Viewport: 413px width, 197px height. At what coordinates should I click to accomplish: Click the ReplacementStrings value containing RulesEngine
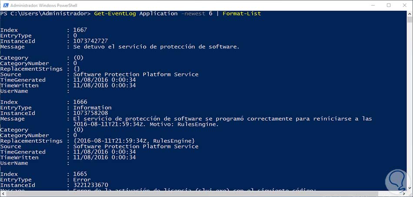pos(133,141)
